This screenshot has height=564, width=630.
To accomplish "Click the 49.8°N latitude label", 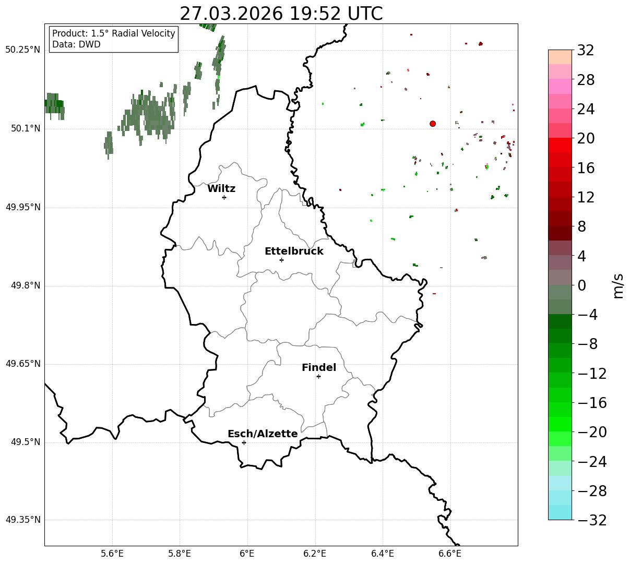I will point(26,285).
